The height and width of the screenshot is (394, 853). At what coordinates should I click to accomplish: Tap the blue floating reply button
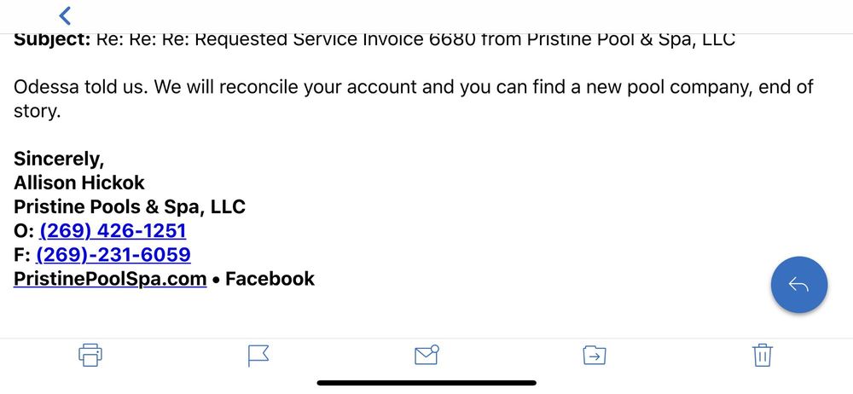798,285
